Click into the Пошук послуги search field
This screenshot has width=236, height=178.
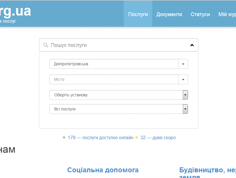[x=116, y=45]
